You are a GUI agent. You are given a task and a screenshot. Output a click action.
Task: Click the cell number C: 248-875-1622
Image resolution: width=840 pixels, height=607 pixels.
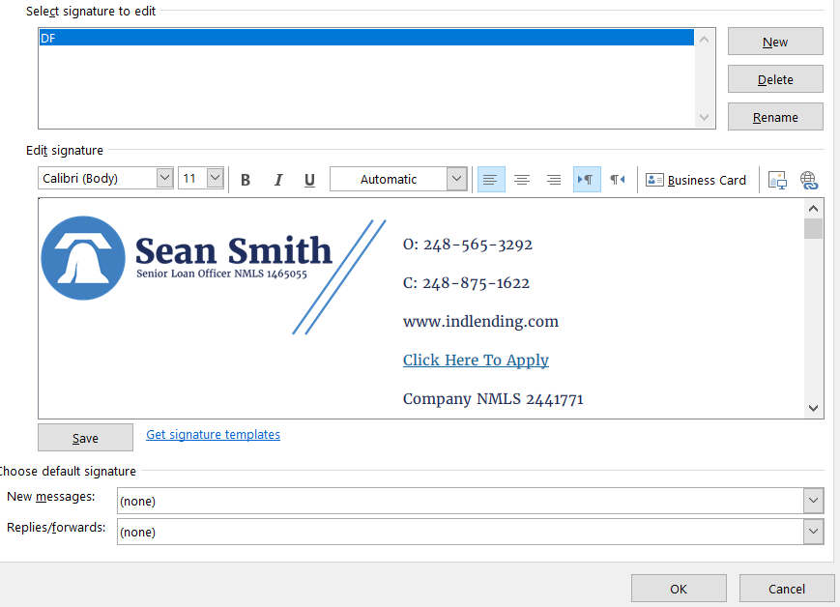pos(466,283)
